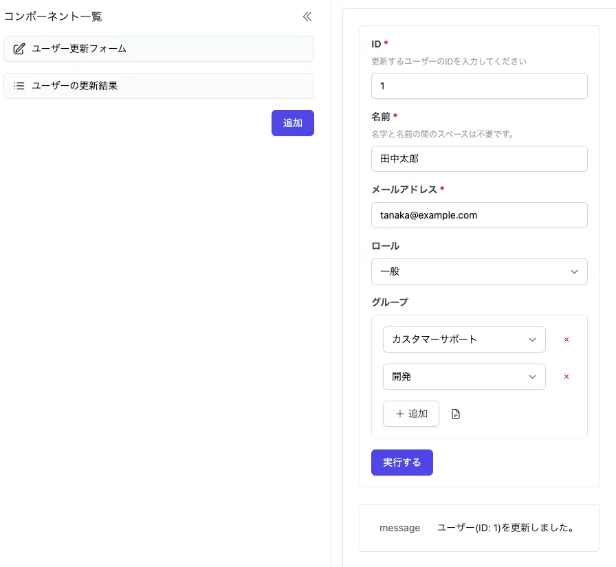The image size is (616, 567).
Task: Click the グループ field label
Action: pyautogui.click(x=390, y=302)
